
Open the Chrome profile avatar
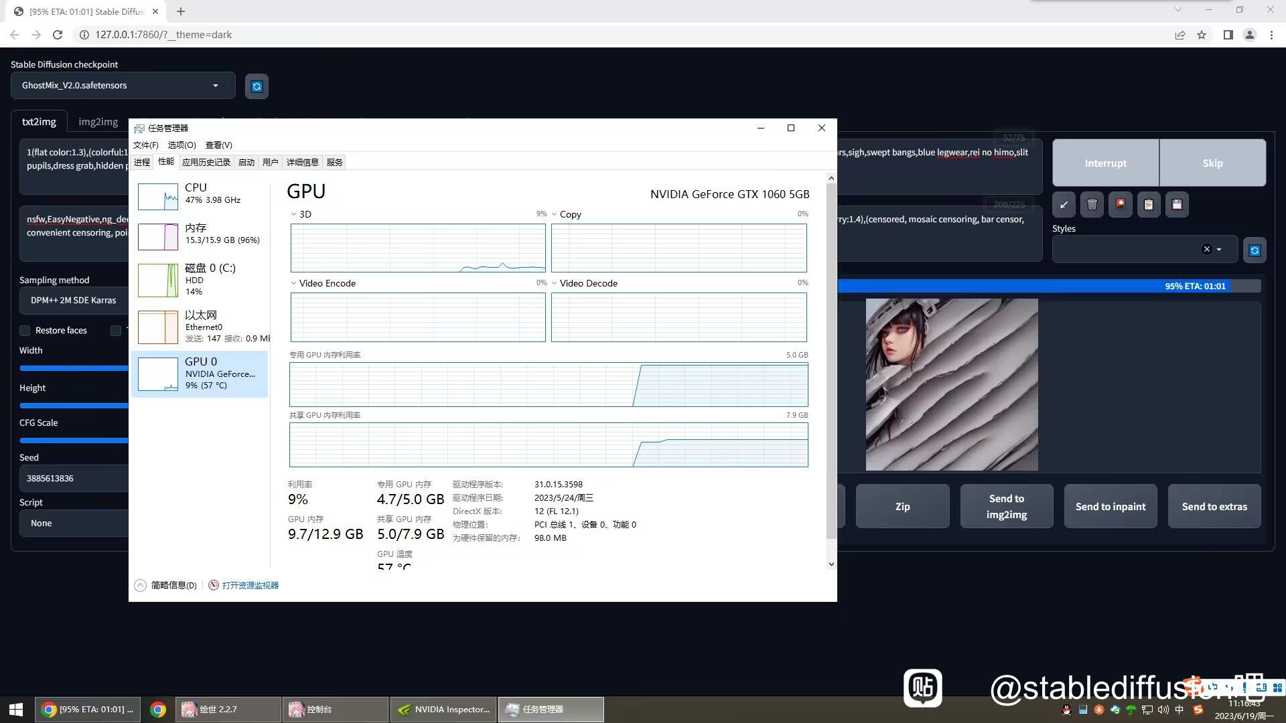(1249, 35)
